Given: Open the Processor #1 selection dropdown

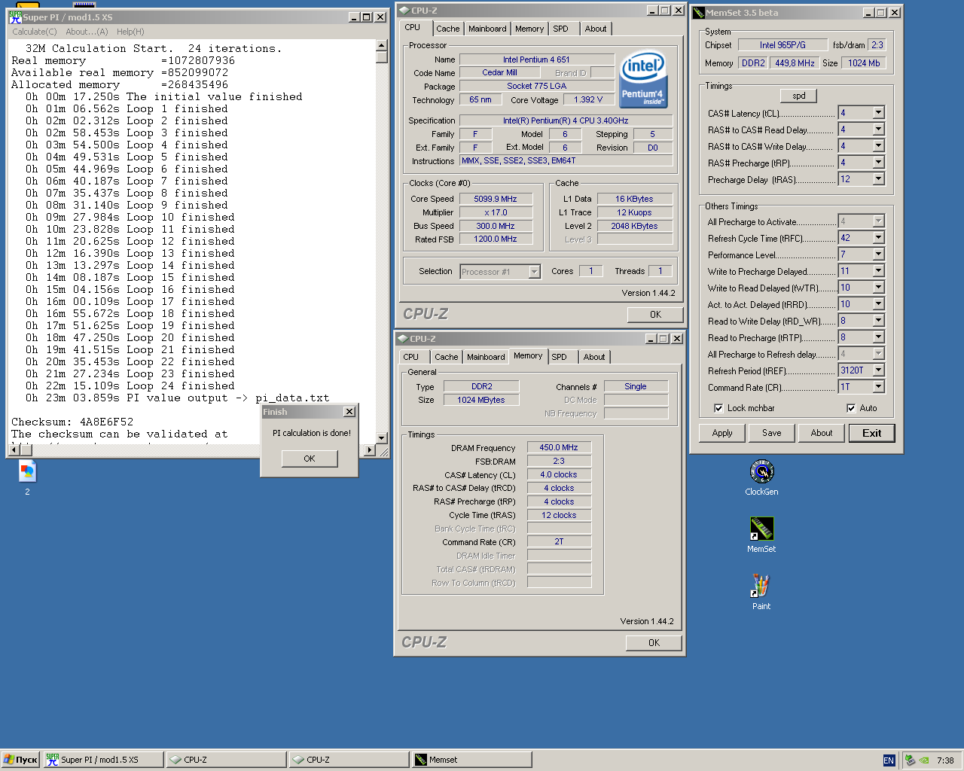Looking at the screenshot, I should [x=535, y=272].
